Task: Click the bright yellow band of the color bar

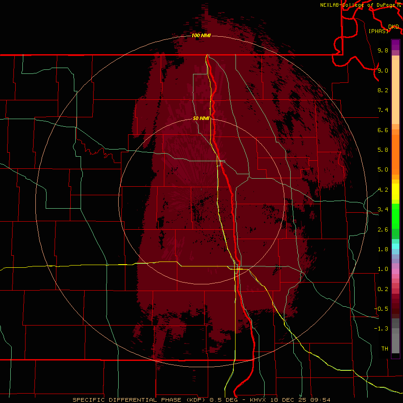Action: (395, 192)
